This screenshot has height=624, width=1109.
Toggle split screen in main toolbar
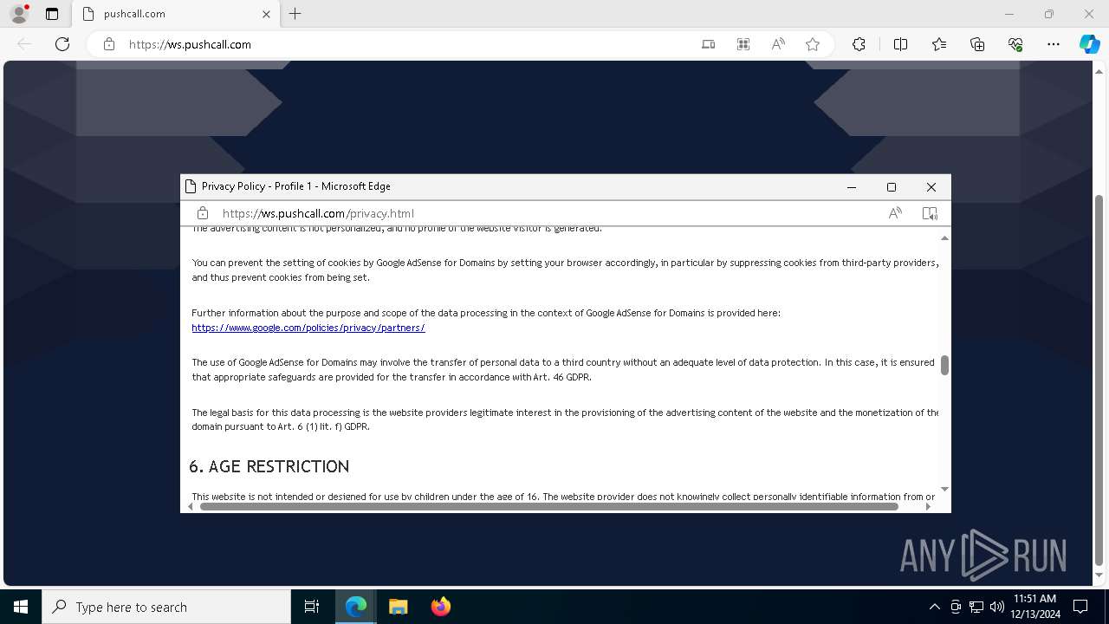click(900, 44)
